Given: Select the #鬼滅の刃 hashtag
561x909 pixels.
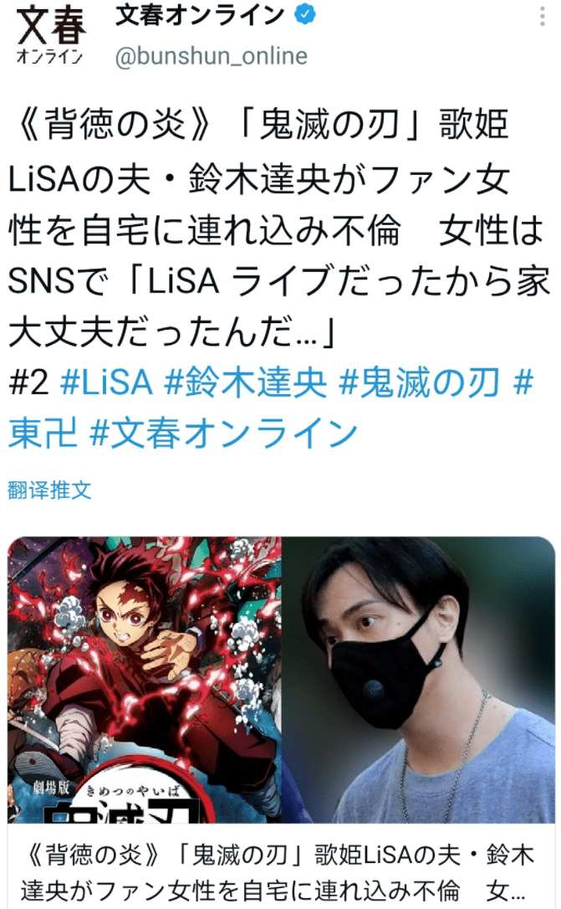Looking at the screenshot, I should click(419, 383).
